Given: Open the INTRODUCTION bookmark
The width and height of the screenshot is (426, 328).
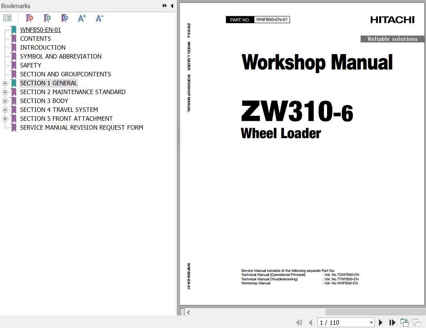Looking at the screenshot, I should tap(43, 48).
